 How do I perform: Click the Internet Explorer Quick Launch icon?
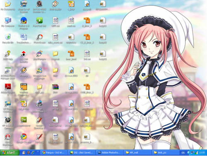pos(33,153)
